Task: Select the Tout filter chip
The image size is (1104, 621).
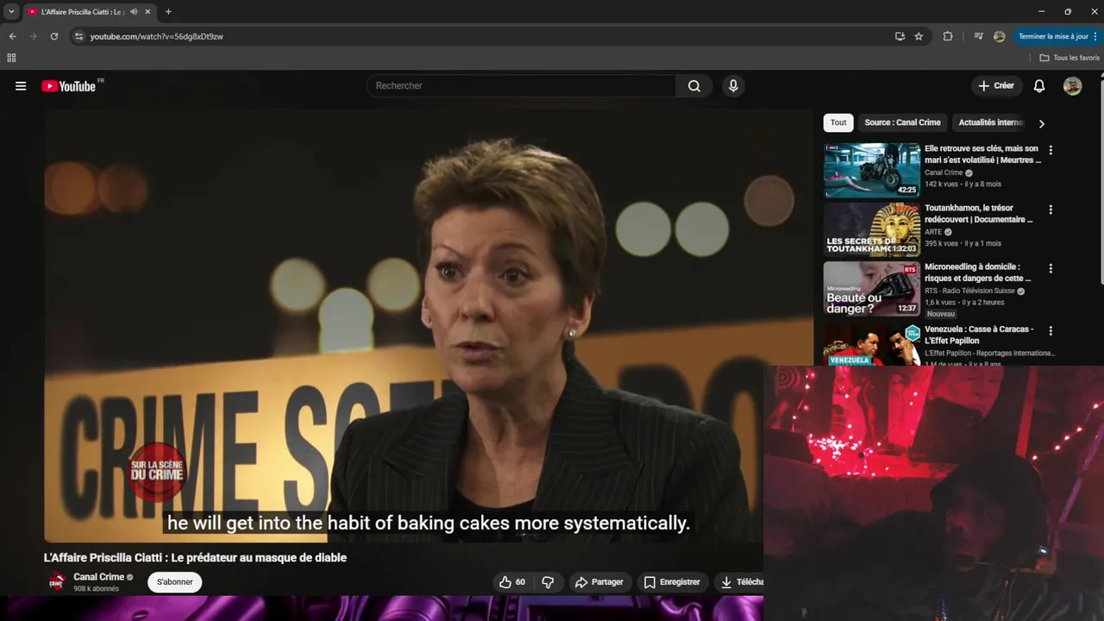Action: pos(838,122)
